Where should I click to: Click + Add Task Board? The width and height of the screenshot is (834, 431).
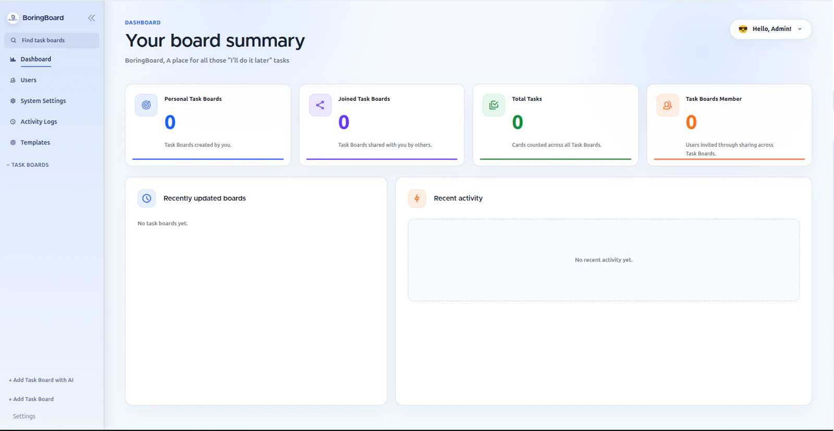(x=31, y=399)
